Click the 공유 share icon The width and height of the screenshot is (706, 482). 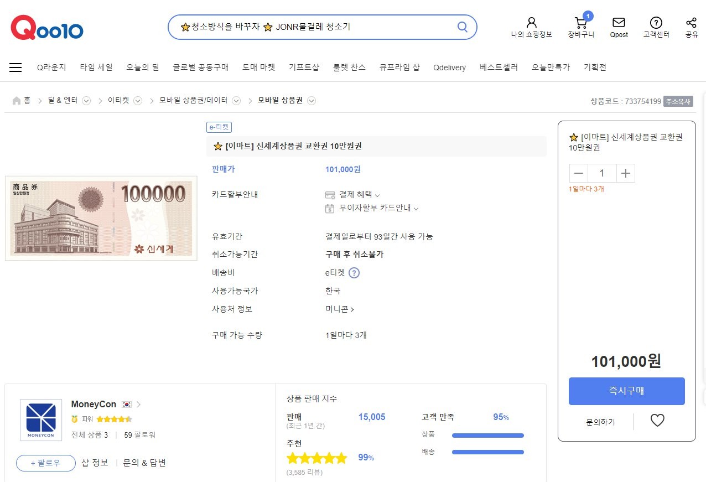(x=691, y=23)
